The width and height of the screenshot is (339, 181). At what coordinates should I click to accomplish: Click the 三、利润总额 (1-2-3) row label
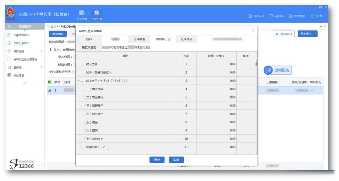[x=95, y=147]
